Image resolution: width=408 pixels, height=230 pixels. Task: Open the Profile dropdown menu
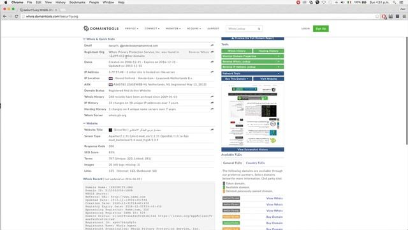[x=131, y=28]
